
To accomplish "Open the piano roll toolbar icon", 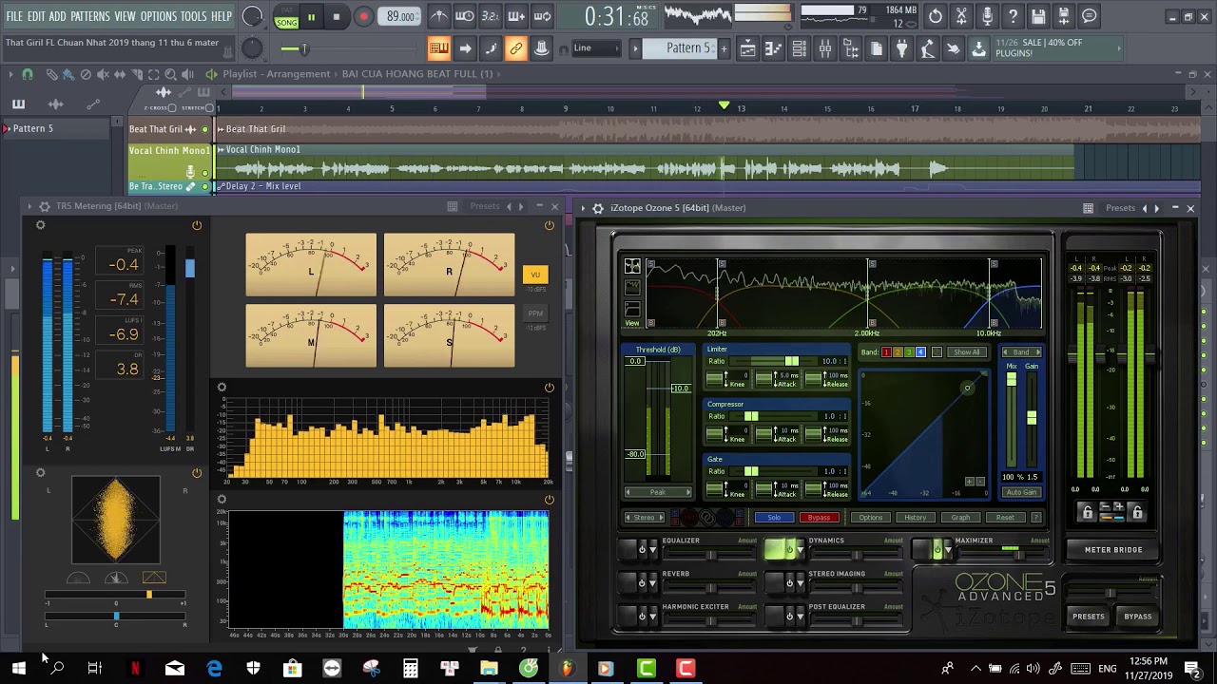I will pos(774,48).
